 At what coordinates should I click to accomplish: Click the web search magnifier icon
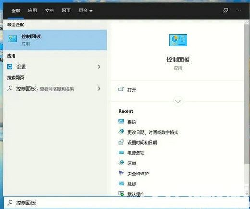tap(10, 88)
